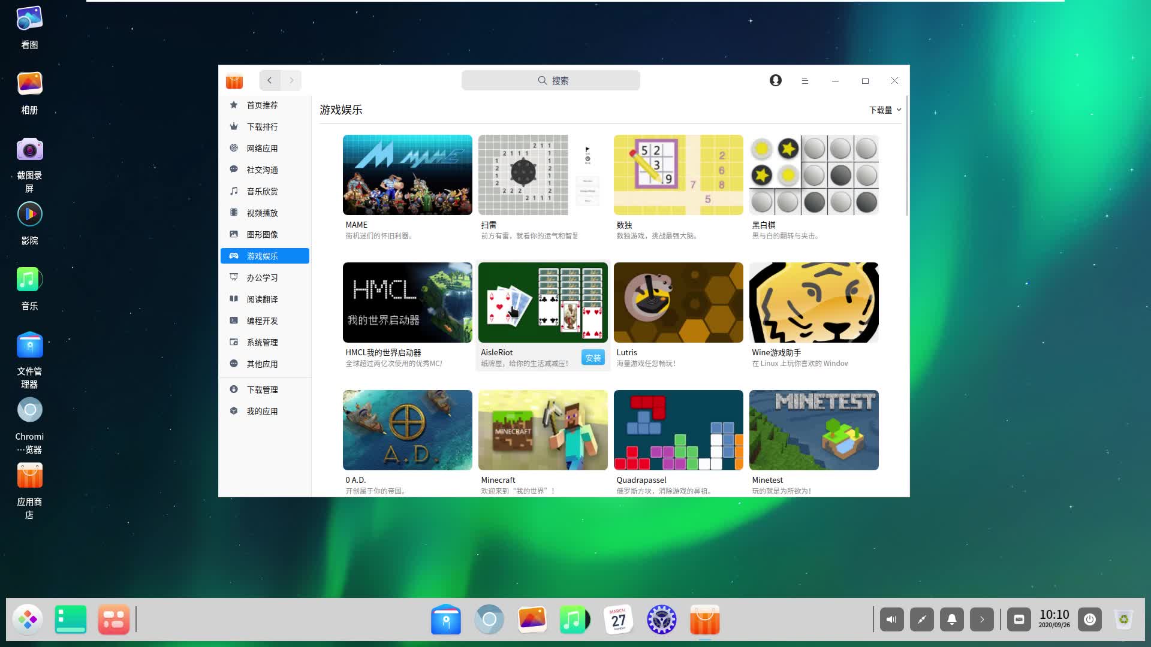Mute sound via taskbar volume icon
The width and height of the screenshot is (1151, 647).
pos(891,619)
